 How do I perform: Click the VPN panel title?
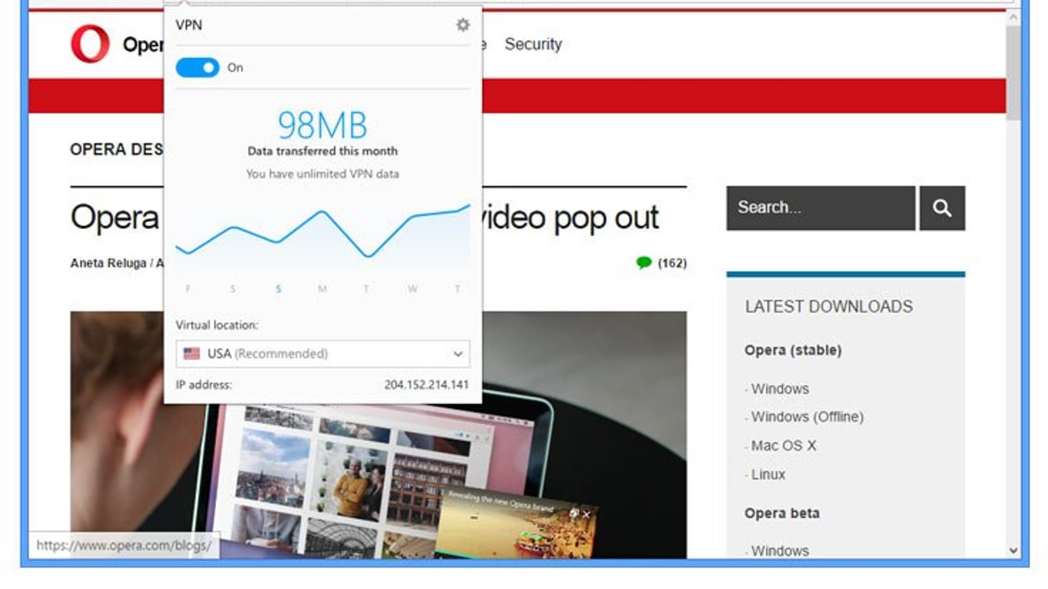189,25
